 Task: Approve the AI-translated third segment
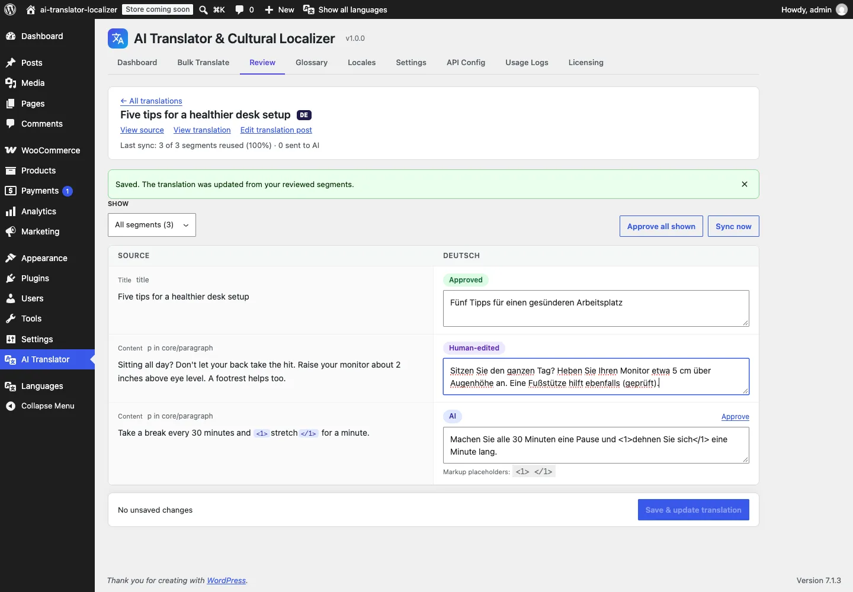pyautogui.click(x=735, y=417)
